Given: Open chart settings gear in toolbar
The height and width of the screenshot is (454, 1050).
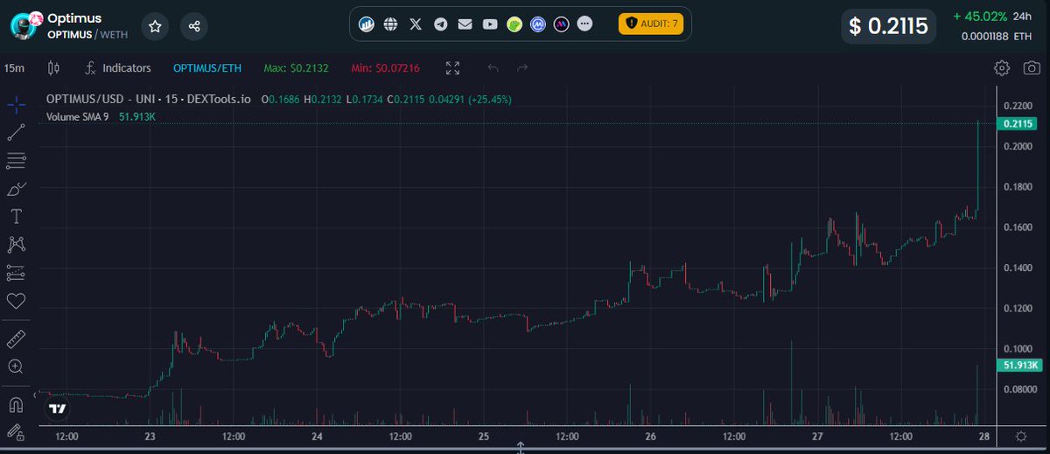Looking at the screenshot, I should click(1002, 67).
